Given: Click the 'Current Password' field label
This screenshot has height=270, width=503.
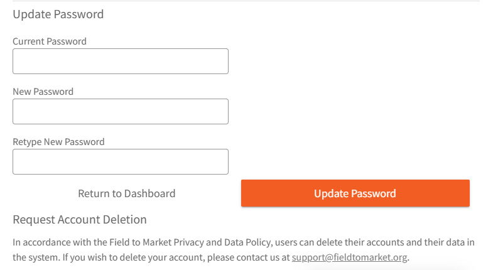Looking at the screenshot, I should click(50, 41).
